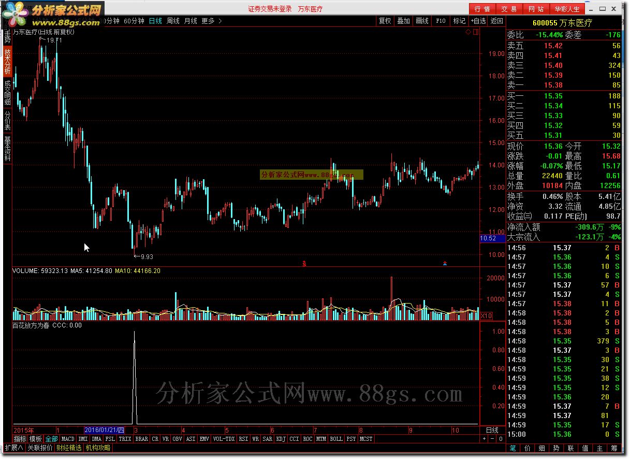Viewport: 630px width, 459px height.
Task: Select the 主 tab in quote panel
Action: coord(599,448)
